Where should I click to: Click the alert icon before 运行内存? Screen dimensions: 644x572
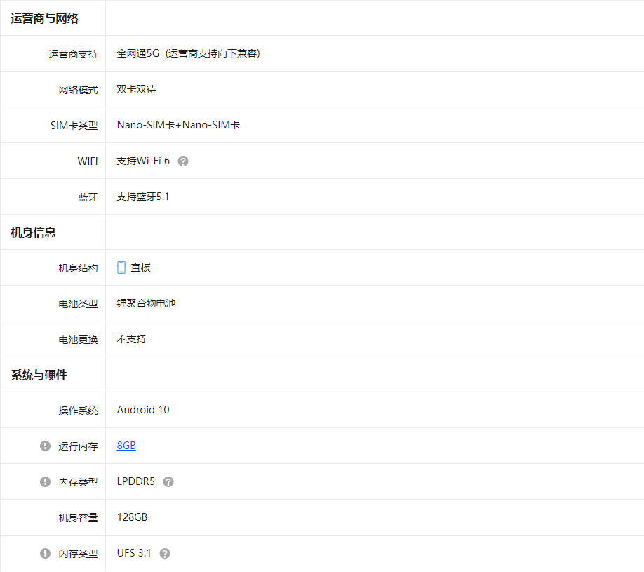[46, 446]
